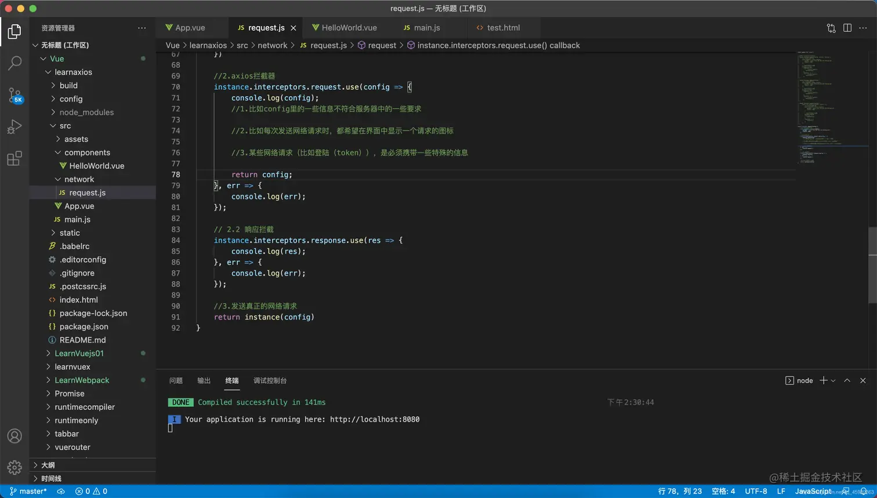Maximize the terminal panel
This screenshot has width=877, height=498.
tap(847, 380)
